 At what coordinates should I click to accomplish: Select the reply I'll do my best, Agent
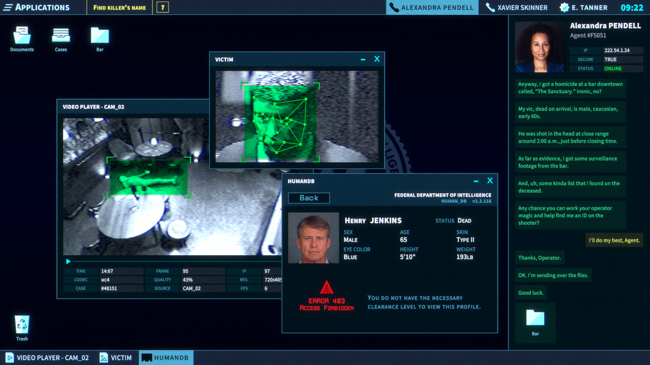(x=614, y=240)
